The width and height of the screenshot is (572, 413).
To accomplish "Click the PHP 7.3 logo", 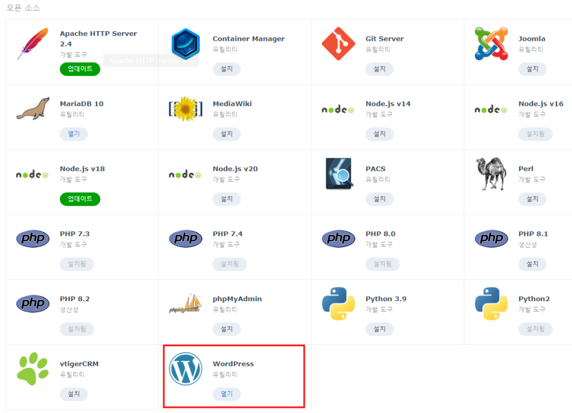I will pos(33,239).
